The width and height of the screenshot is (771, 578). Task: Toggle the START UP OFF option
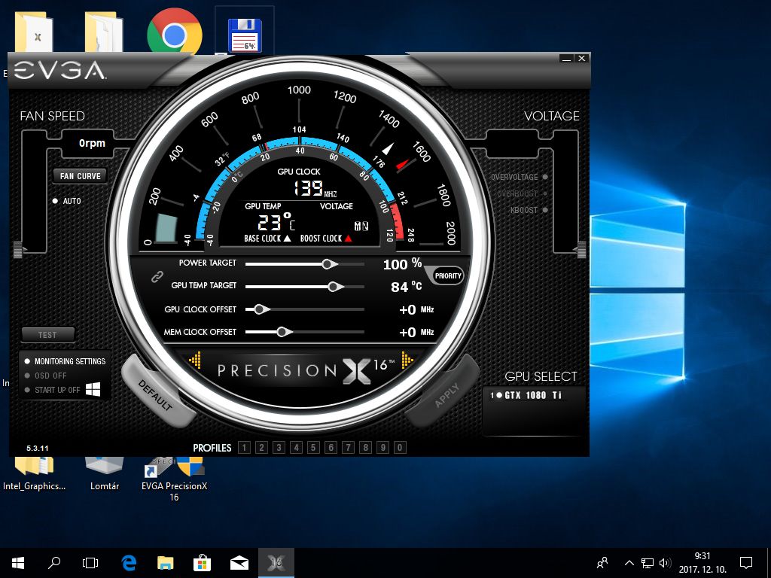pyautogui.click(x=53, y=390)
